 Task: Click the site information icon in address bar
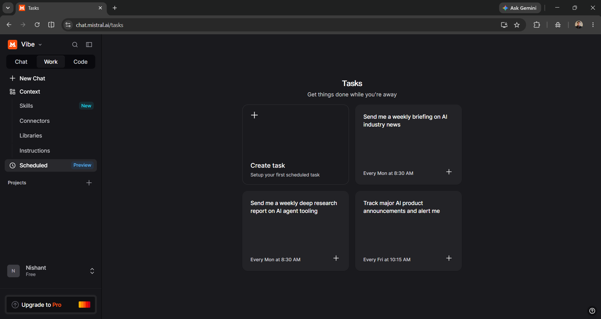coord(68,25)
